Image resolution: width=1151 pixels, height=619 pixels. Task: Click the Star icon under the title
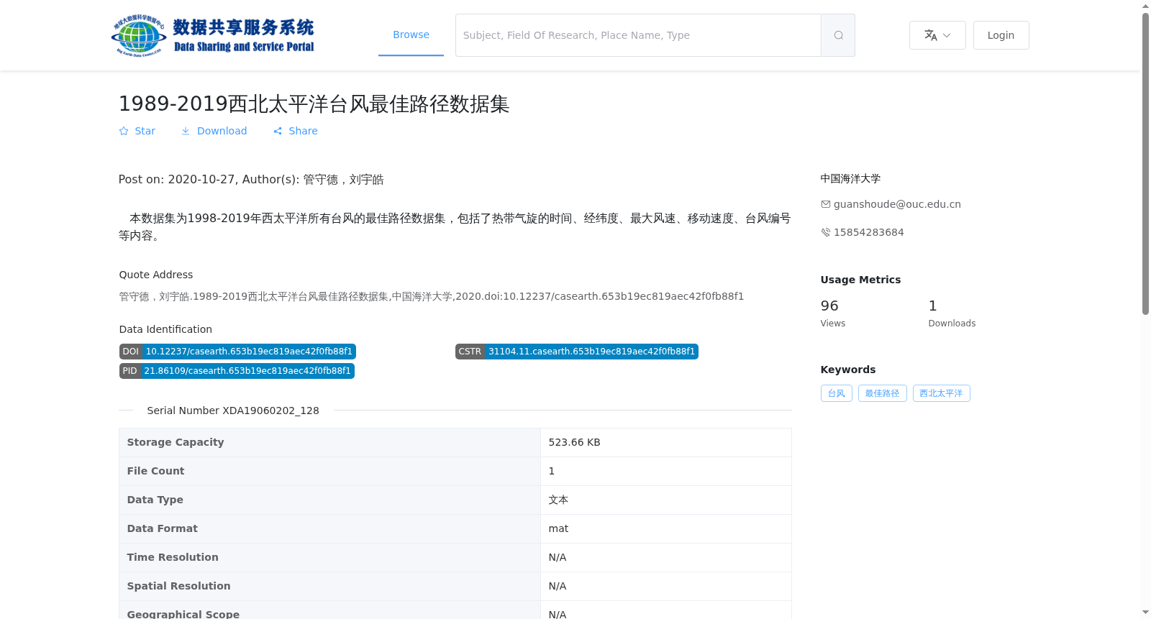(x=124, y=131)
